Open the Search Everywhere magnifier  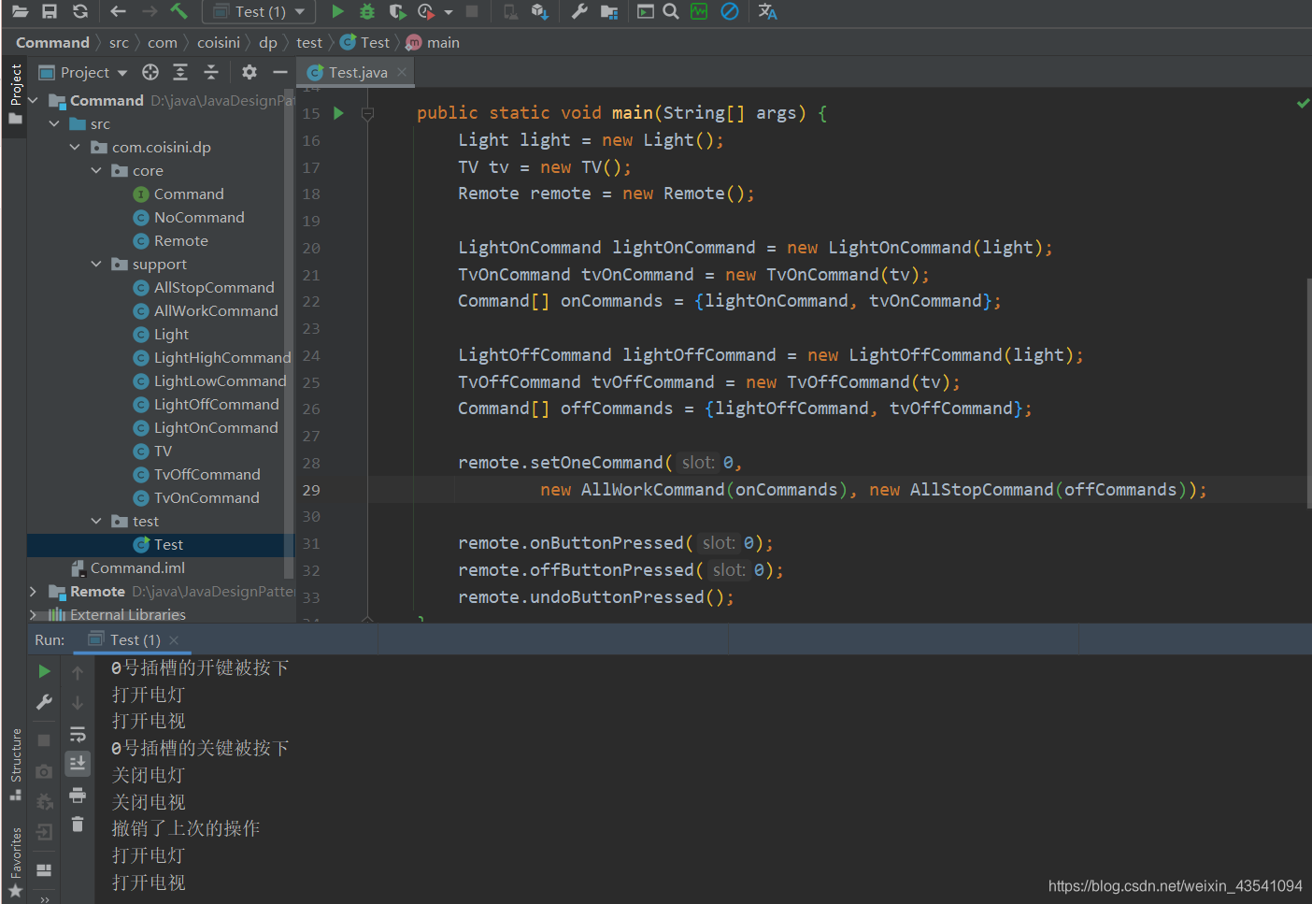pos(671,11)
